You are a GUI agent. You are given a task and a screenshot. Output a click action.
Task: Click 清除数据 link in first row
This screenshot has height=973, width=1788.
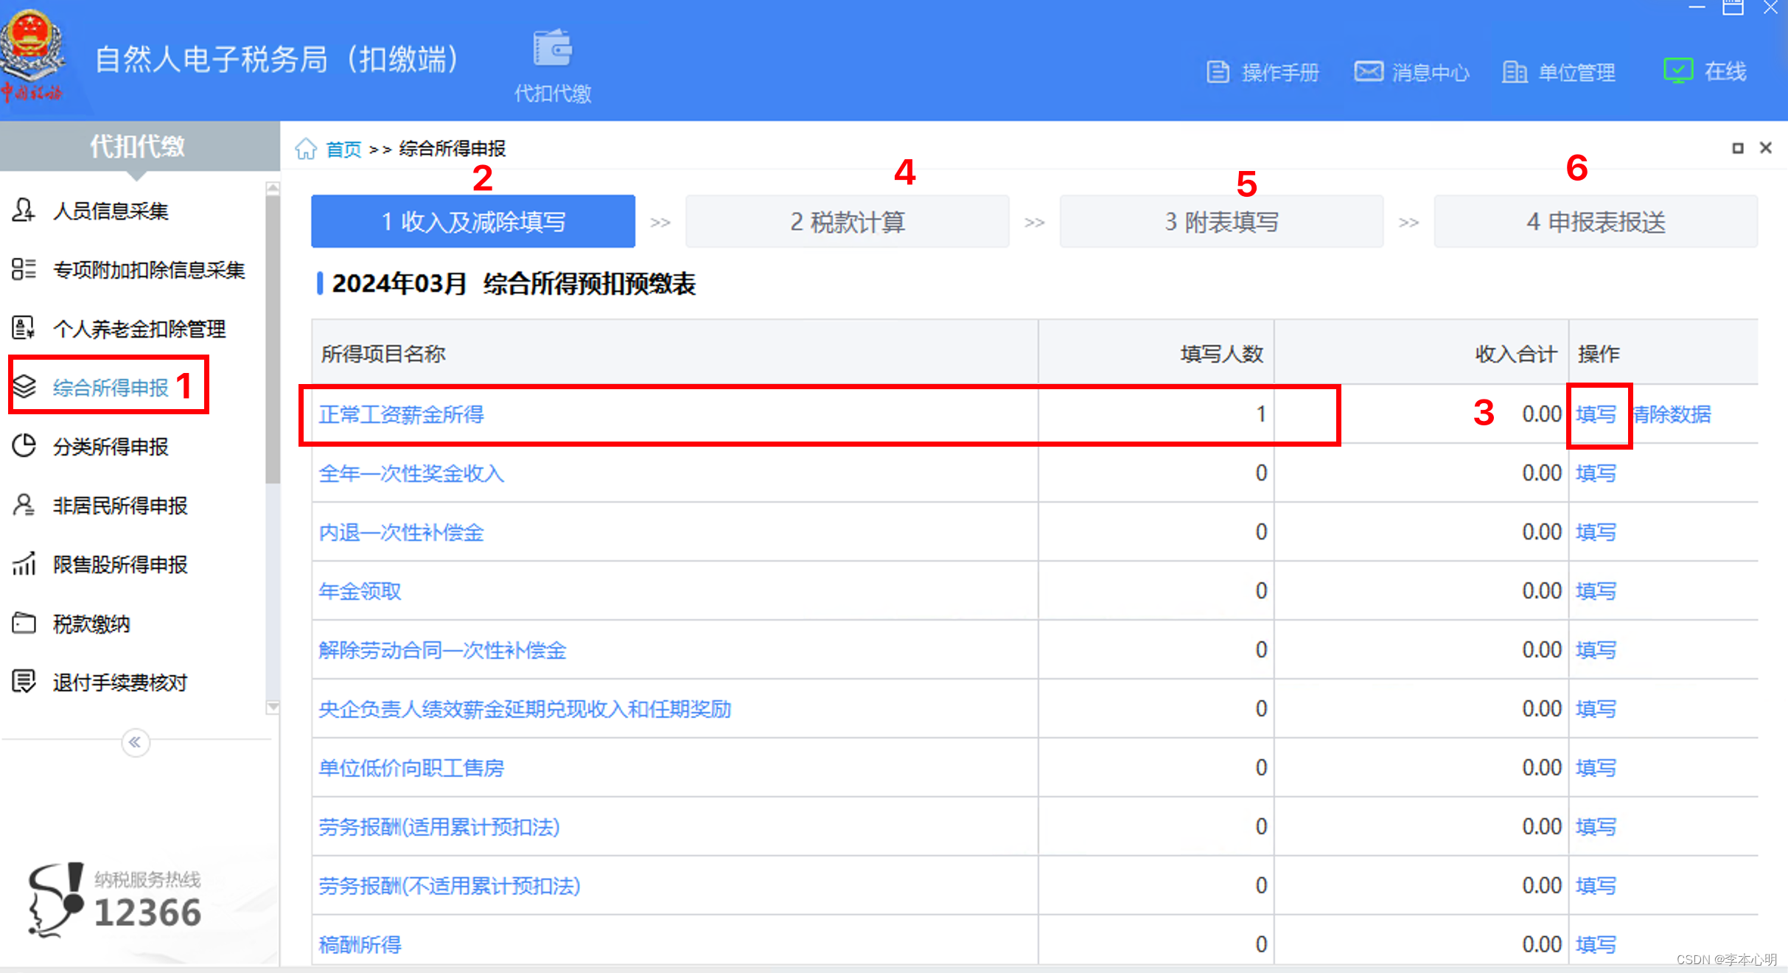click(1672, 414)
